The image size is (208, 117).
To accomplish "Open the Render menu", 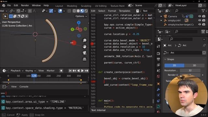I will pos(25,6).
